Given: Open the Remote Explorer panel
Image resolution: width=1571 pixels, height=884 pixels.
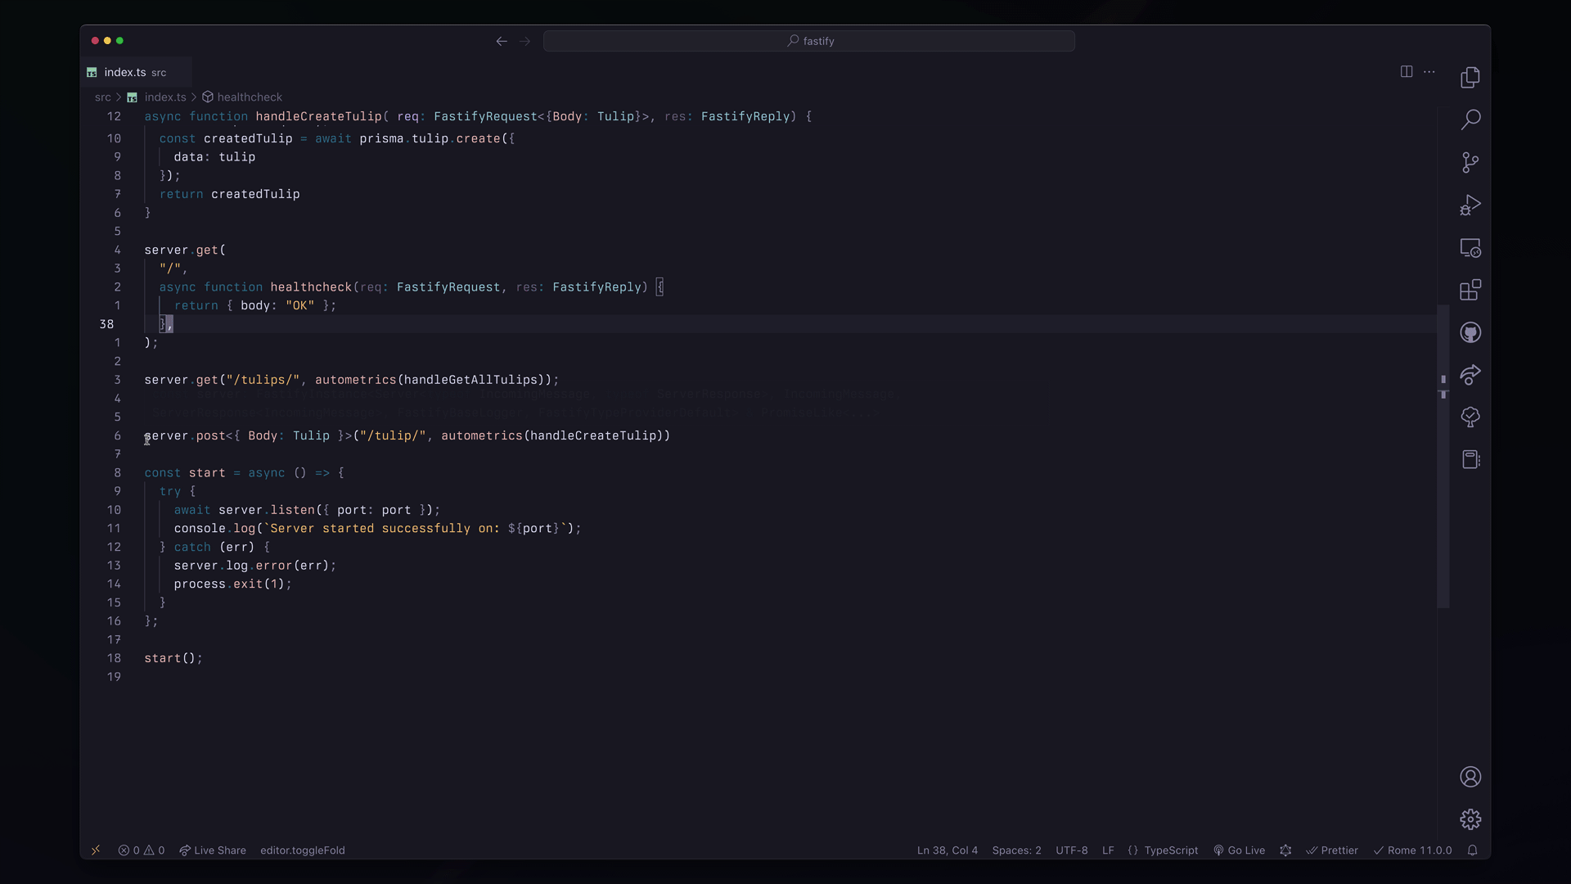Looking at the screenshot, I should point(1470,248).
